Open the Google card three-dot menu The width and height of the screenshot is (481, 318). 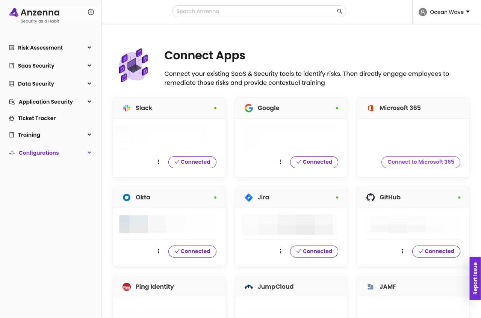tap(280, 162)
